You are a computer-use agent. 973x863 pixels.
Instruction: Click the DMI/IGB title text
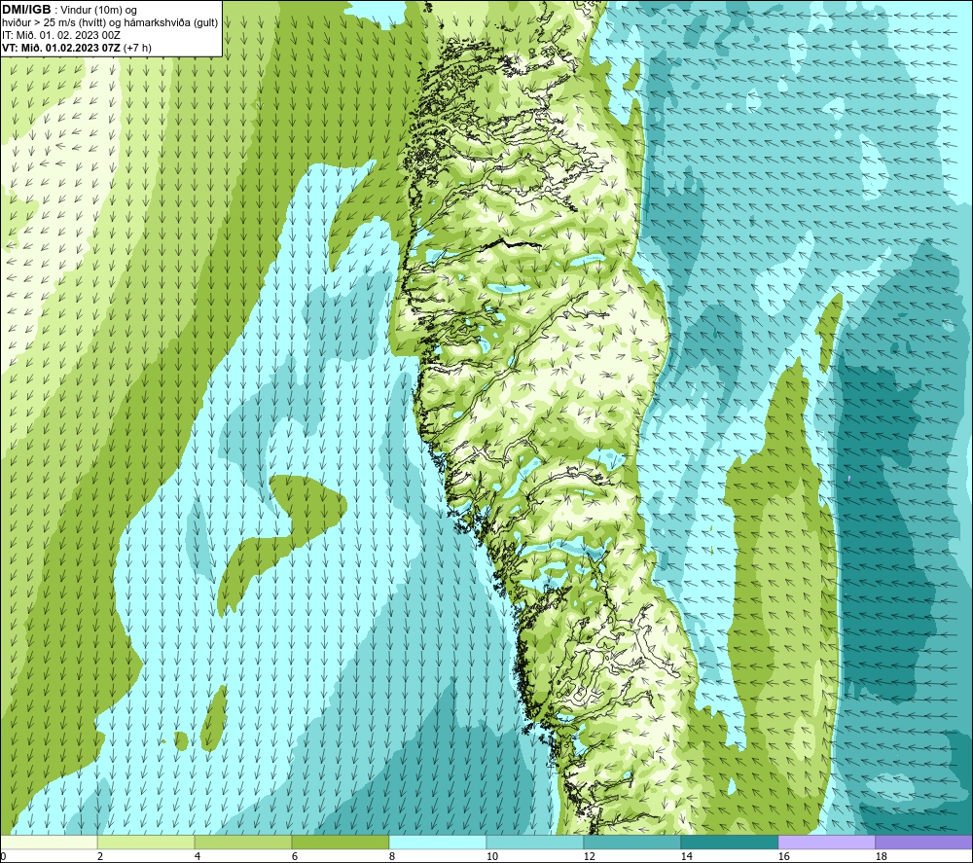(x=26, y=10)
